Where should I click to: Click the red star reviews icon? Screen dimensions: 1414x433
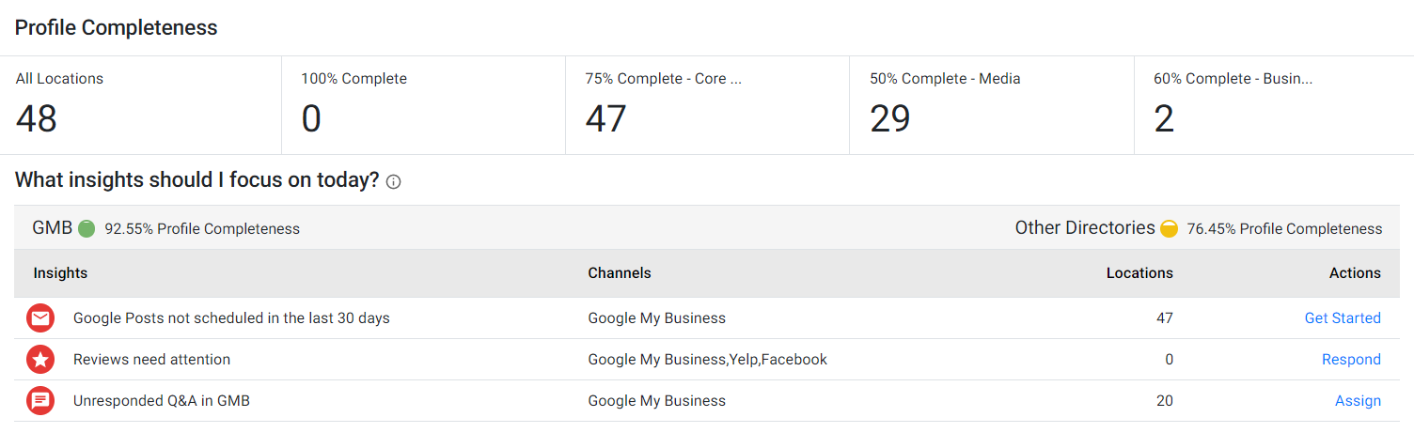coord(40,360)
